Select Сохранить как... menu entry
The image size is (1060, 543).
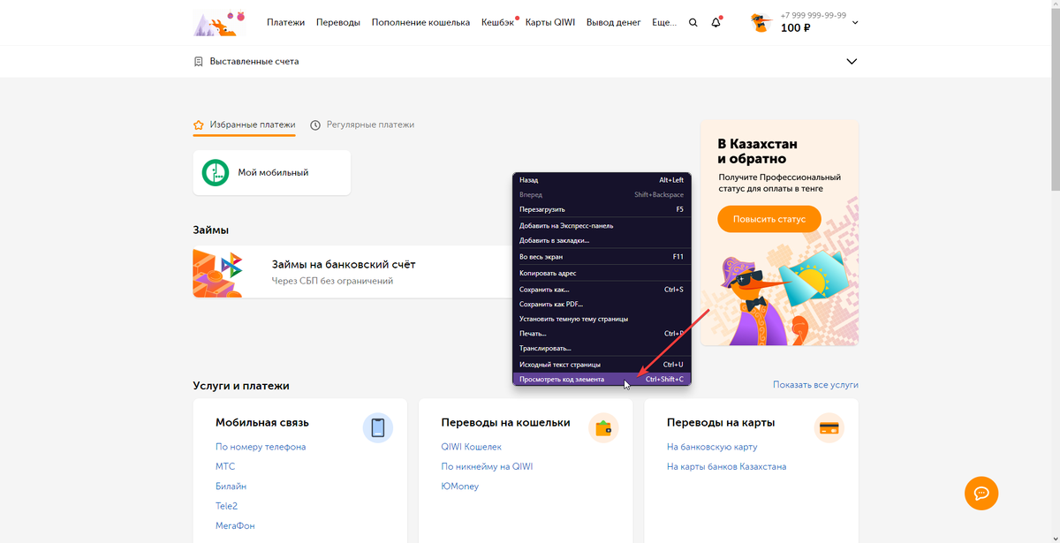tap(602, 290)
